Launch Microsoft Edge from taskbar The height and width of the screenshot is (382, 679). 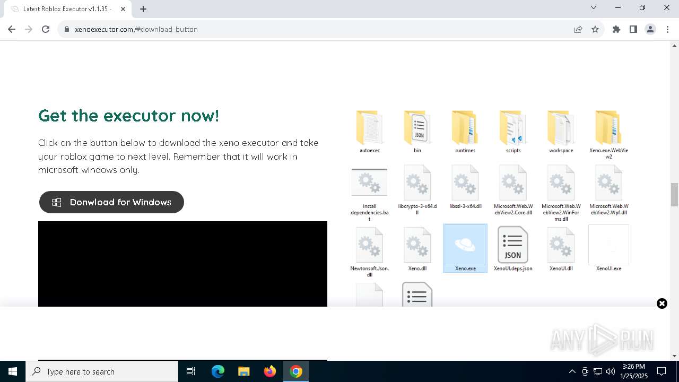[x=218, y=371]
